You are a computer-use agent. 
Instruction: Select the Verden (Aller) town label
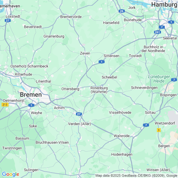click(x=79, y=124)
